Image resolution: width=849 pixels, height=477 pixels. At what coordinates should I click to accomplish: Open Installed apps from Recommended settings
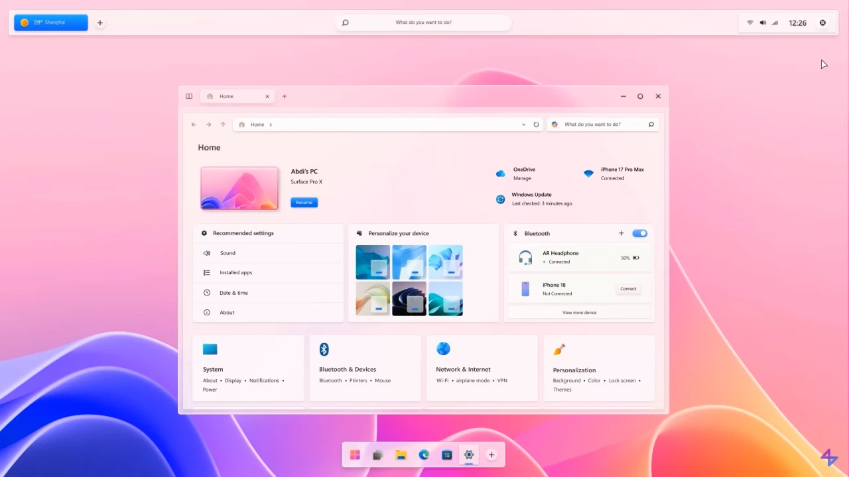(x=236, y=272)
